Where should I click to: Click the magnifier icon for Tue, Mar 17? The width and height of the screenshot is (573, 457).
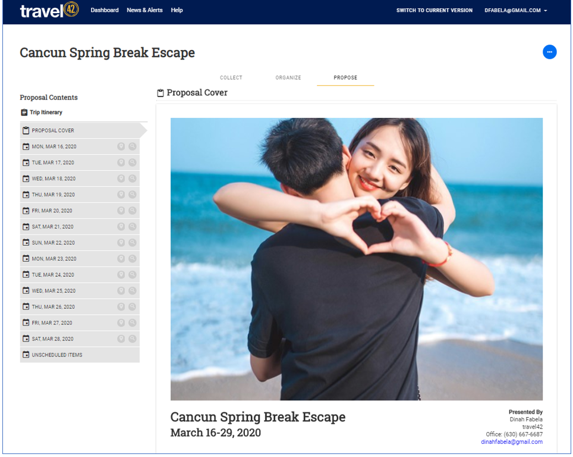(133, 162)
